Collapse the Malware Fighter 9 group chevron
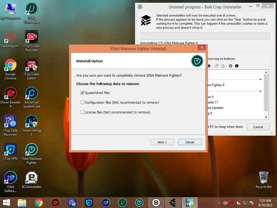This screenshot has width=277, height=208. tap(260, 79)
